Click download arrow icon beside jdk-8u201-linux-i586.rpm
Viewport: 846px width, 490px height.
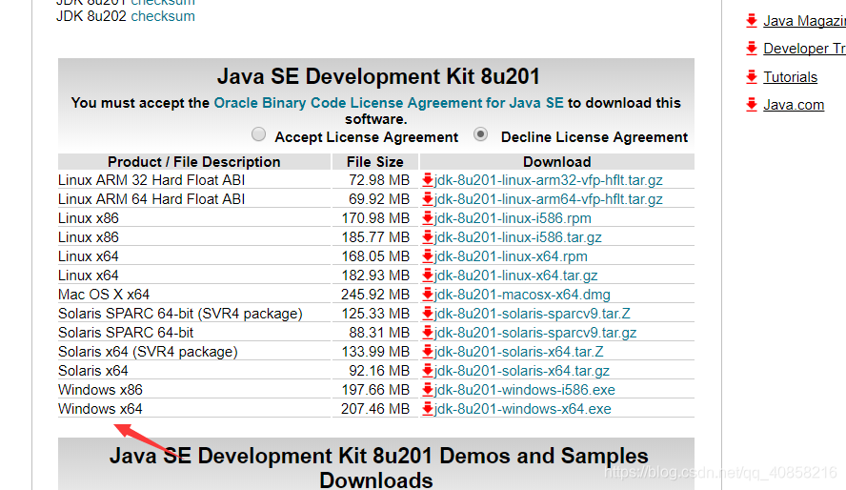click(428, 218)
